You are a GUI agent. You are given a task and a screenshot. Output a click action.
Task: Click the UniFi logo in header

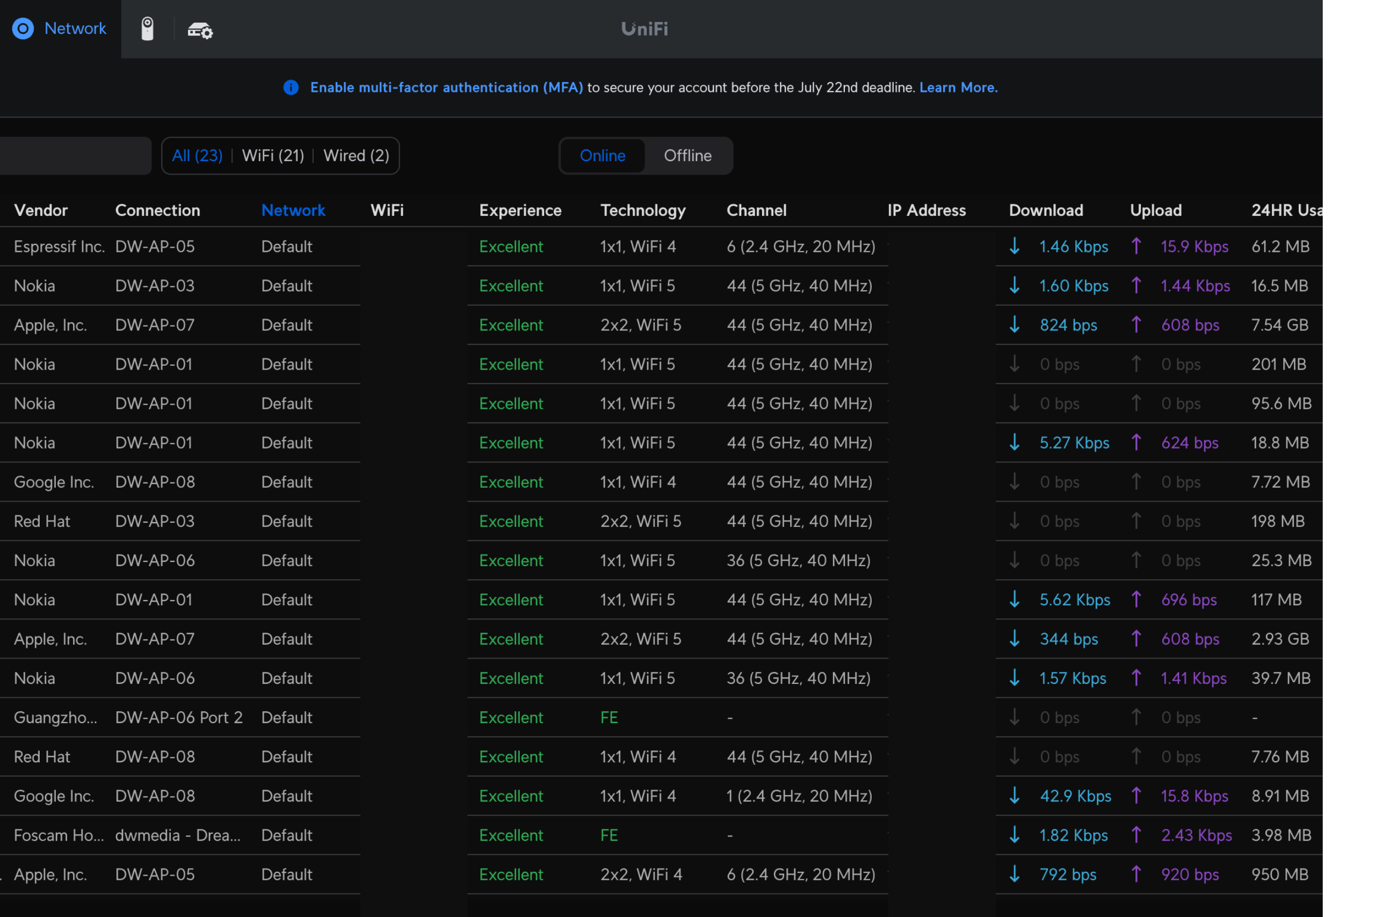644,28
